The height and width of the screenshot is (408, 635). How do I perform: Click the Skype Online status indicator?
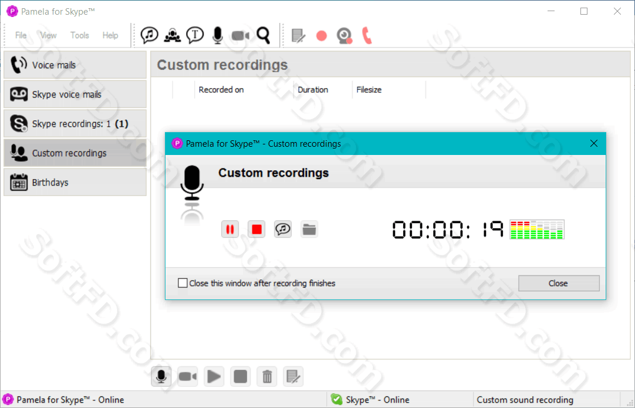[377, 400]
